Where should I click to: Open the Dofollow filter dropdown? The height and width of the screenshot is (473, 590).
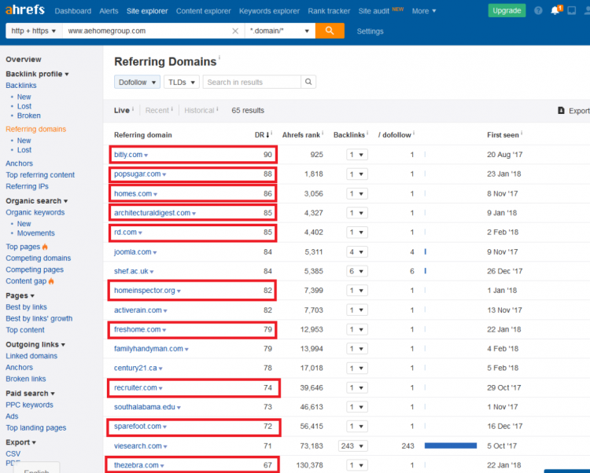tap(137, 82)
